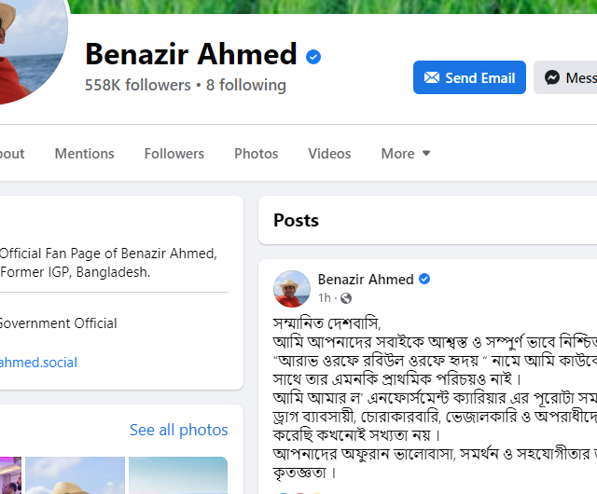Click the public globe icon on the post
The height and width of the screenshot is (494, 597).
pyautogui.click(x=346, y=298)
